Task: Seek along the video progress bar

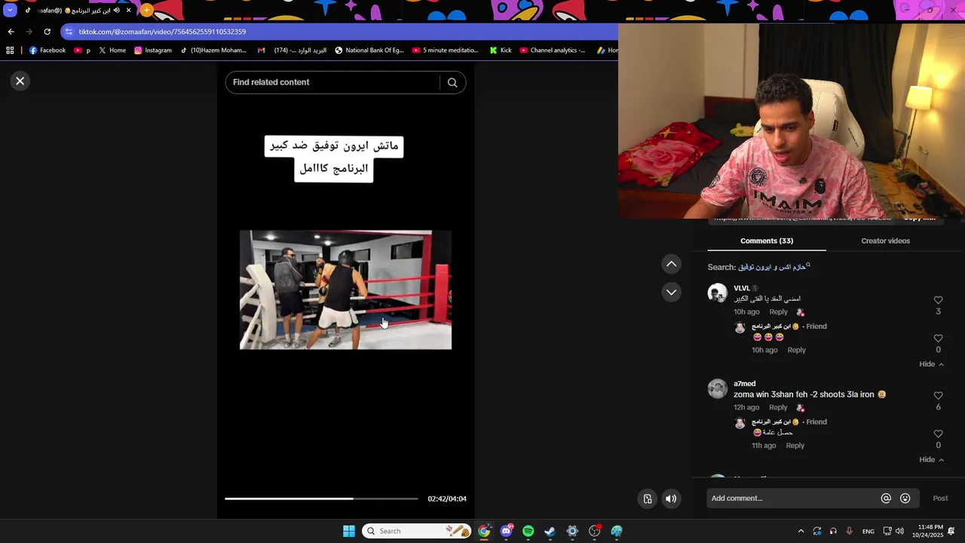Action: coord(321,499)
